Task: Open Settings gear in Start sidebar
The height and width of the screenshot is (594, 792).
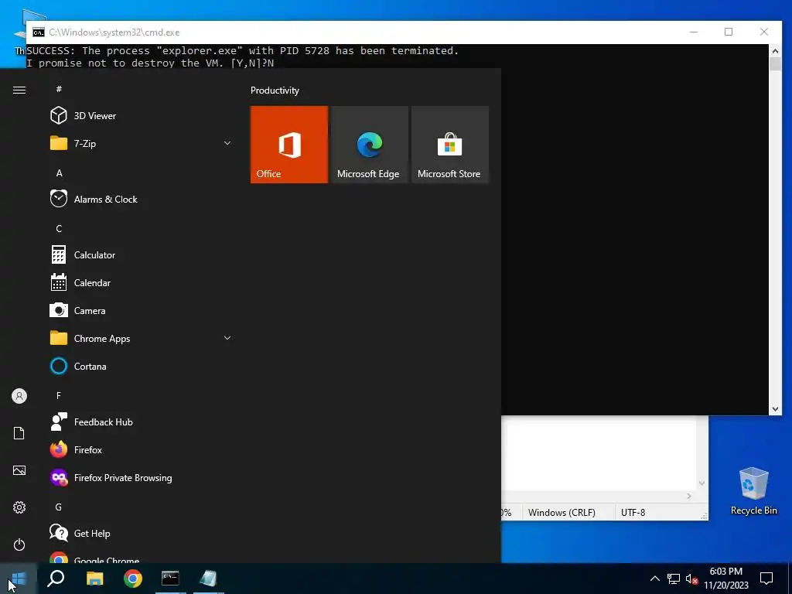Action: click(19, 507)
